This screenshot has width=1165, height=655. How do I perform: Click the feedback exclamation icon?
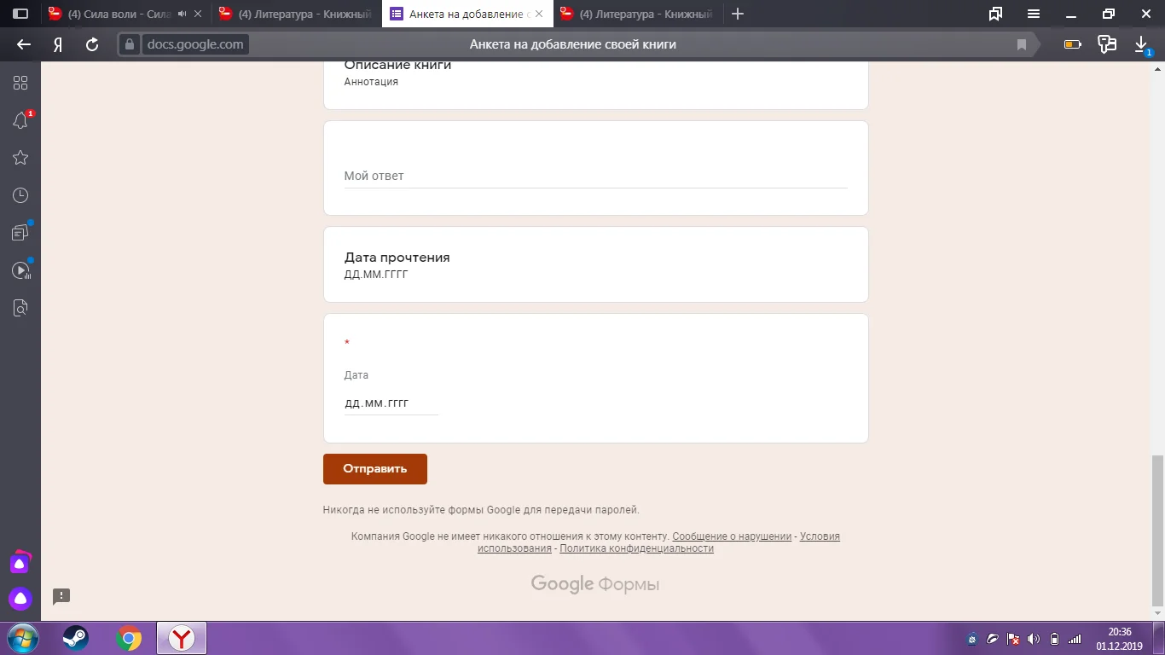[61, 596]
